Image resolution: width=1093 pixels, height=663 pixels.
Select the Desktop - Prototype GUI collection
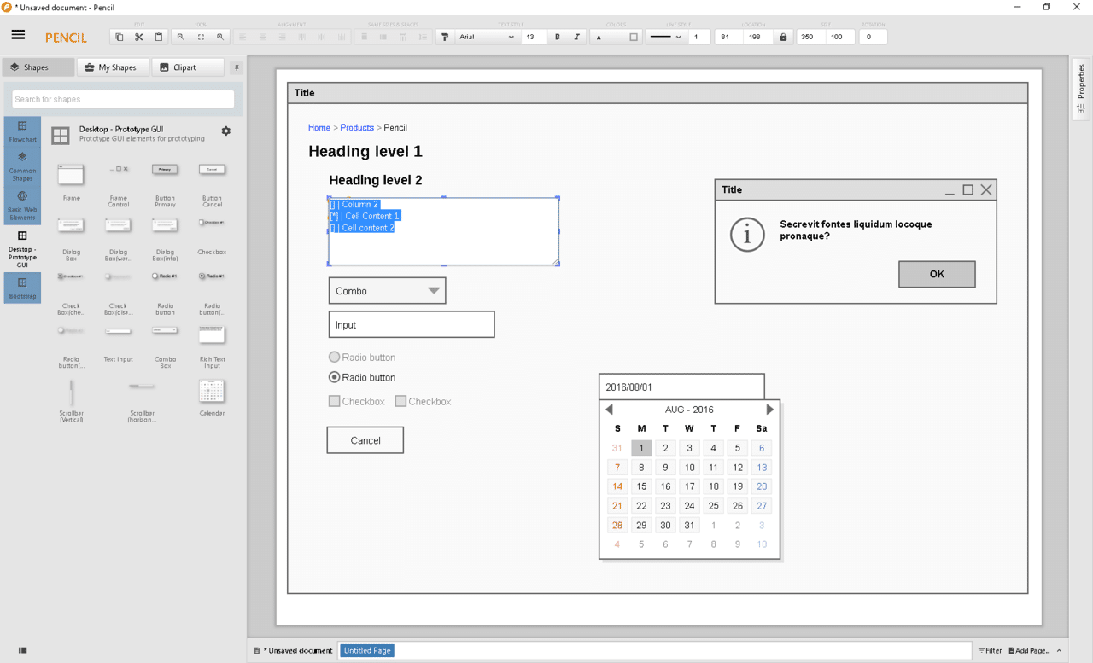pyautogui.click(x=22, y=249)
